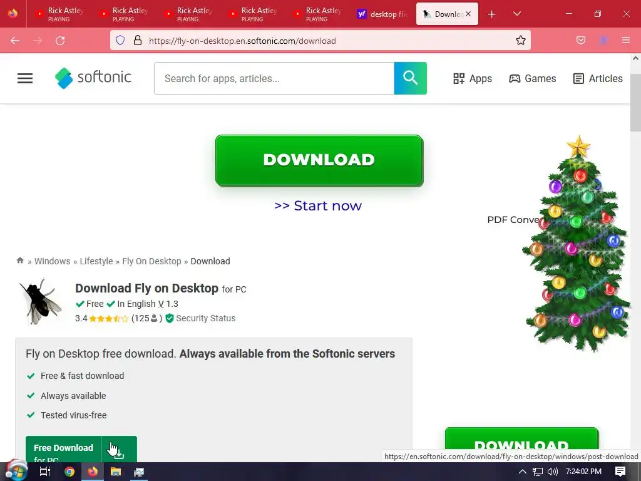
Task: Click the Softonic logo
Action: 93,78
